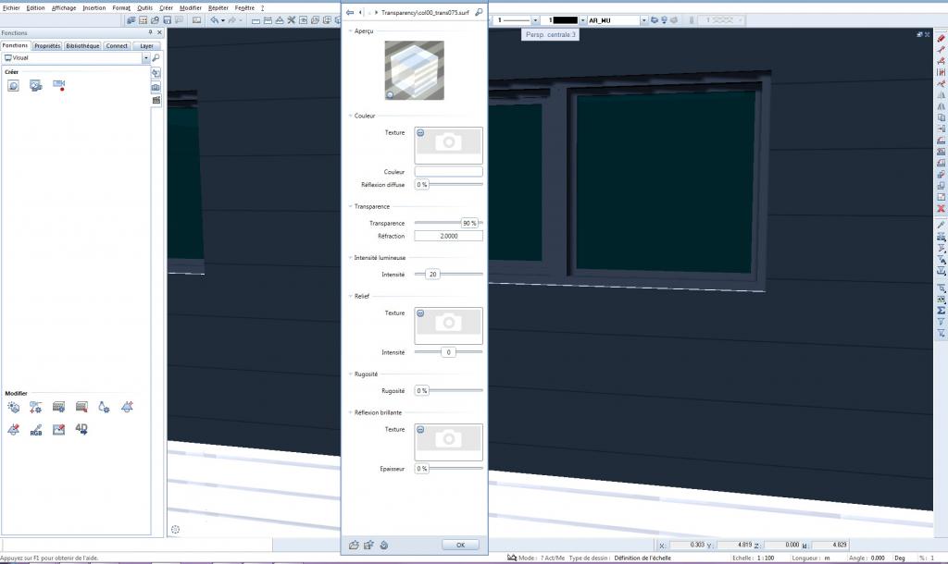The width and height of the screenshot is (948, 564).
Task: Click the scissors icon in the toolbar
Action: (x=292, y=20)
